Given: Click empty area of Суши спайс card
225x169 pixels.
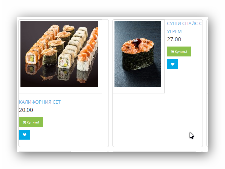Looking at the screenshot, I should click(x=158, y=120).
